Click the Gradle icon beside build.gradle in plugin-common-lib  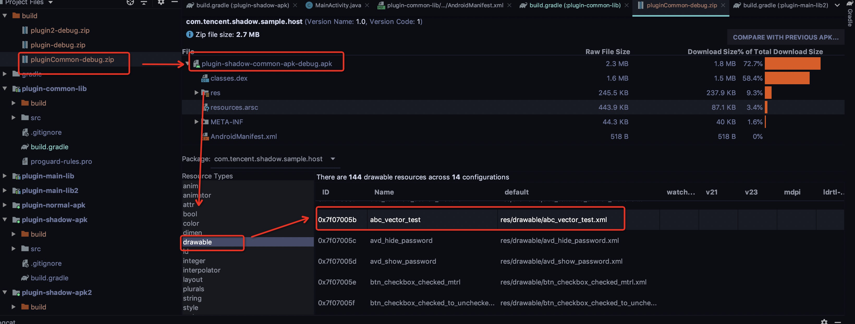pos(25,147)
